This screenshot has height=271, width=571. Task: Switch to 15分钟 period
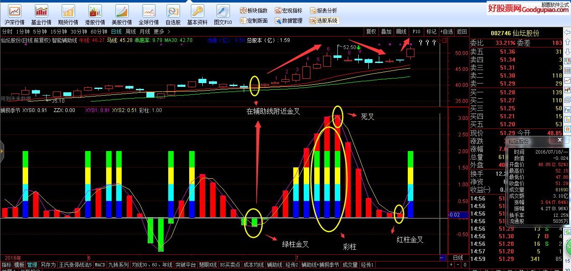[59, 31]
